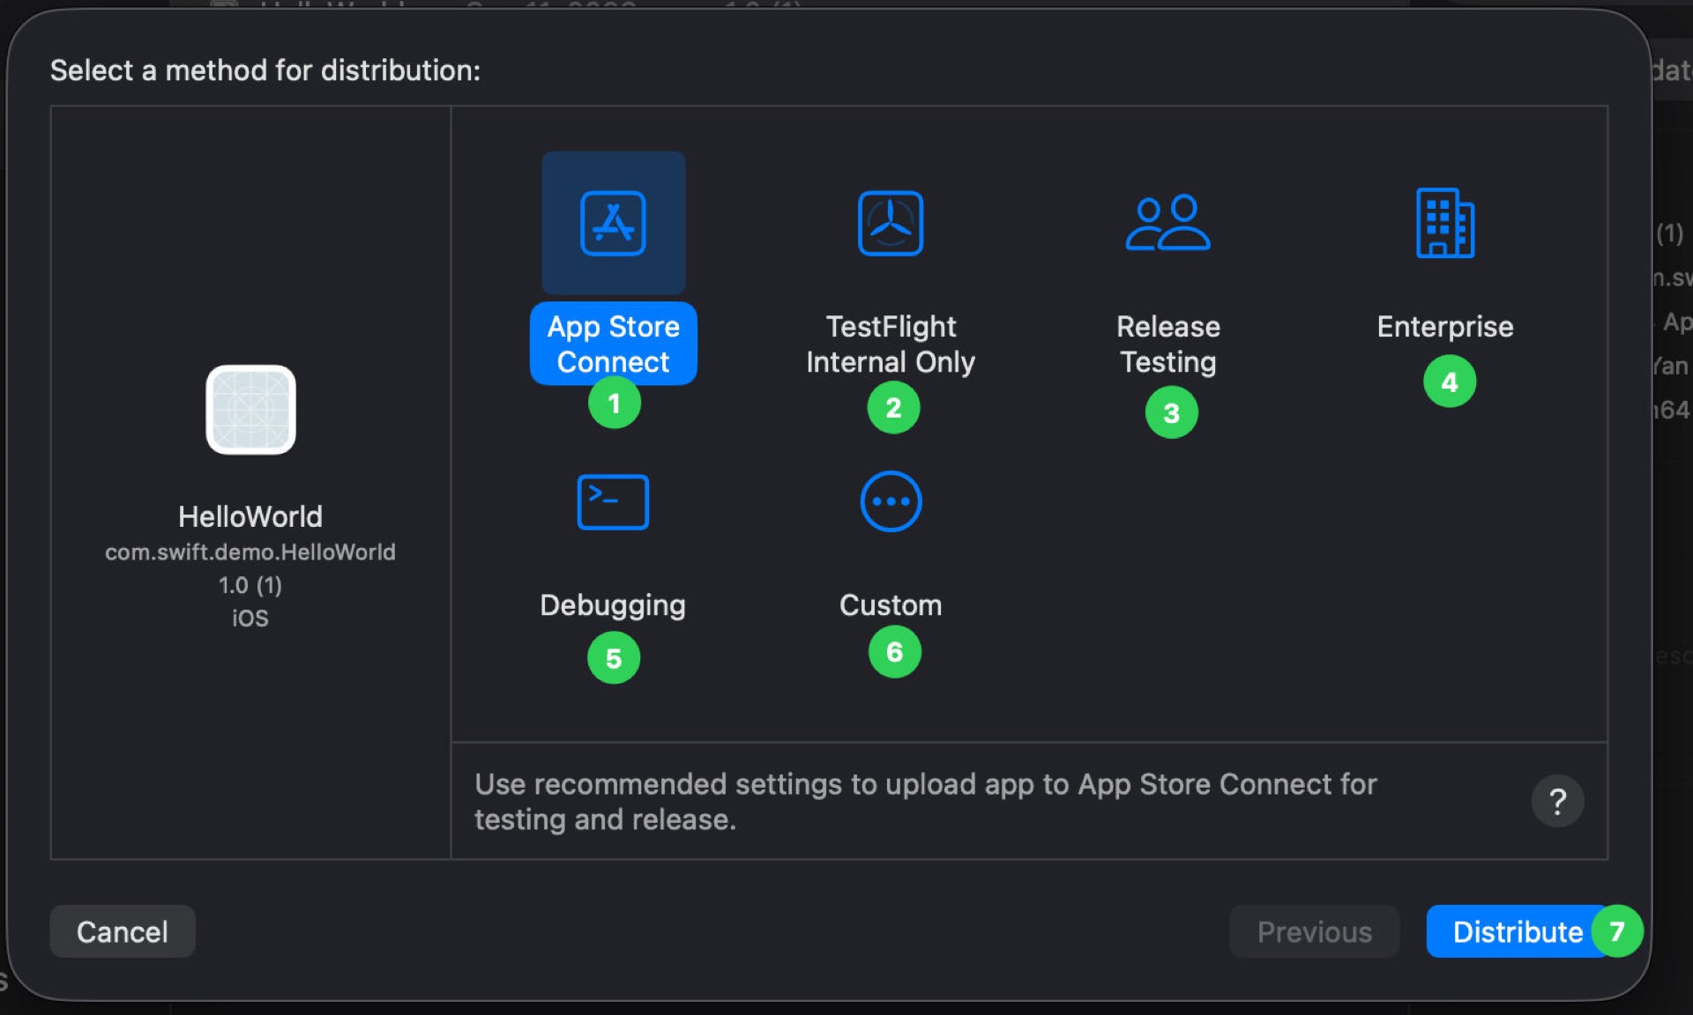Click the Distribute button
Image resolution: width=1693 pixels, height=1015 pixels.
tap(1518, 931)
